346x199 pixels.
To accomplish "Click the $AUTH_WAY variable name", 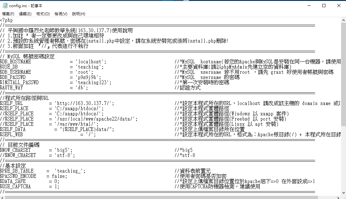I will pos(11,87).
